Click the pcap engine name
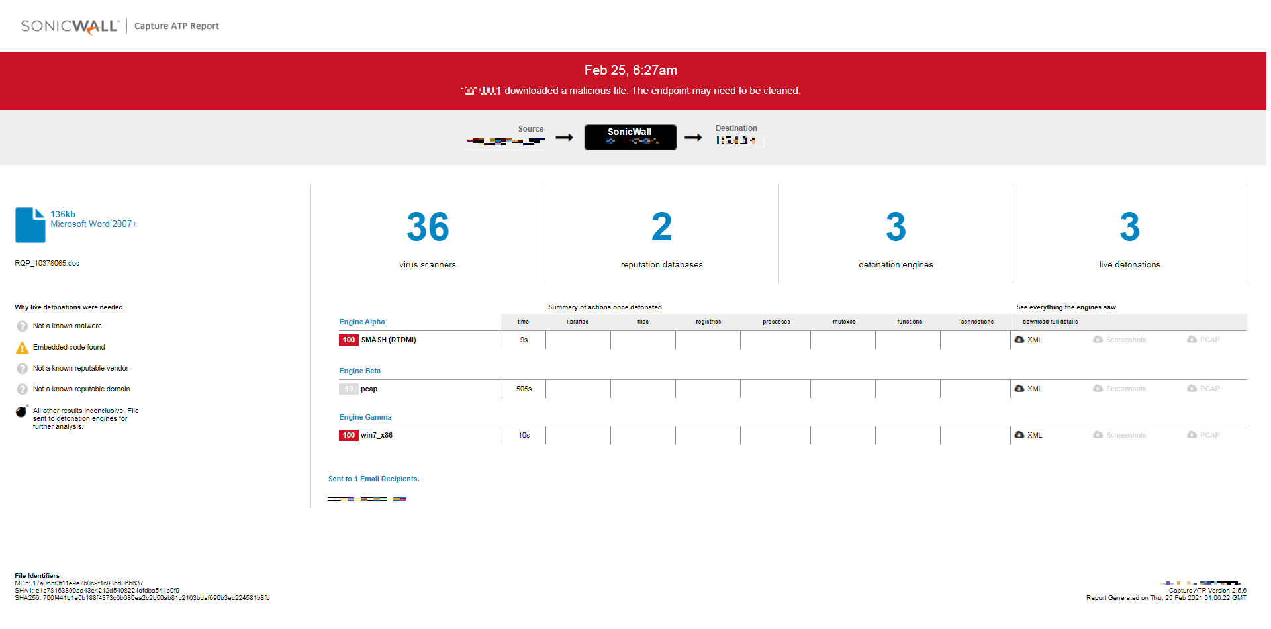1271x629 pixels. (x=369, y=389)
